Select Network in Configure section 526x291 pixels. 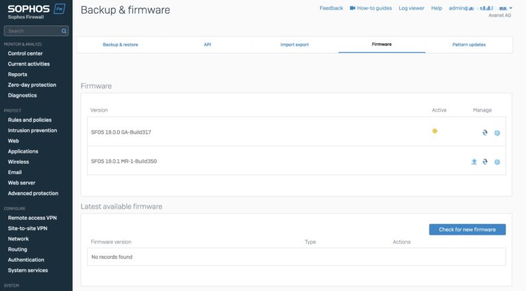(18, 239)
